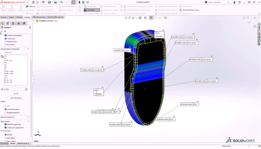Choose Straight transition option
The height and width of the screenshot is (149, 261).
[x=6, y=113]
